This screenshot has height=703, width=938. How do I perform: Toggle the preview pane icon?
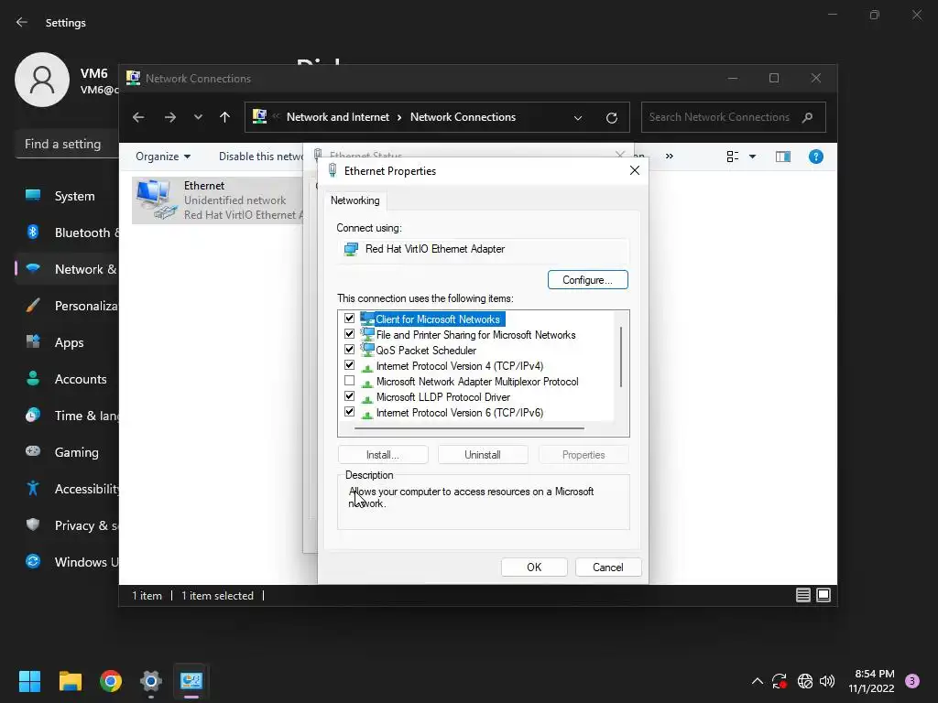pos(783,157)
